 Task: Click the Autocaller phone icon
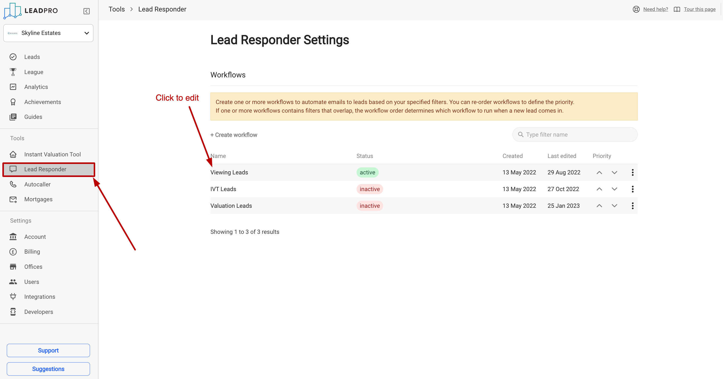13,184
